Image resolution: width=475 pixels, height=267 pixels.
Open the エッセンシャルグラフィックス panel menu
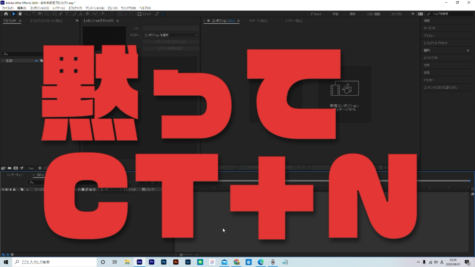point(118,21)
